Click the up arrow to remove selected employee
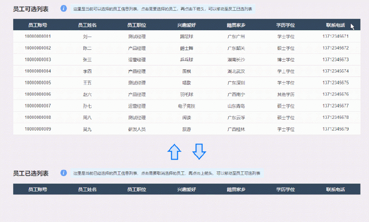Viewport: 369px width, 222px height. point(175,152)
